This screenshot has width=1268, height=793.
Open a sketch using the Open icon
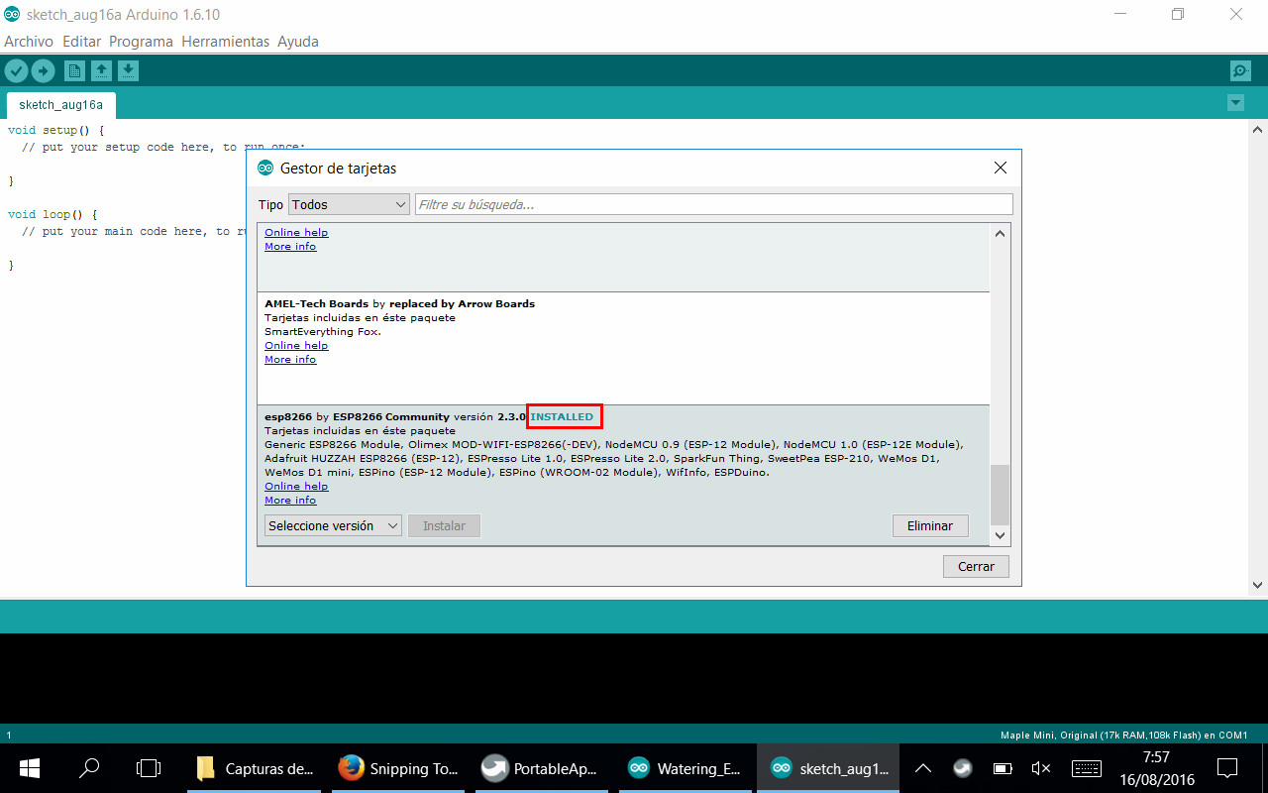coord(101,70)
